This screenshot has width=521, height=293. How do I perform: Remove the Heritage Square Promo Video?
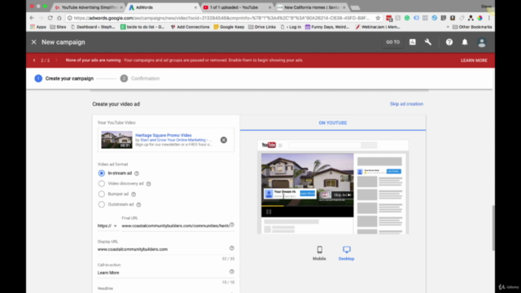tap(224, 140)
